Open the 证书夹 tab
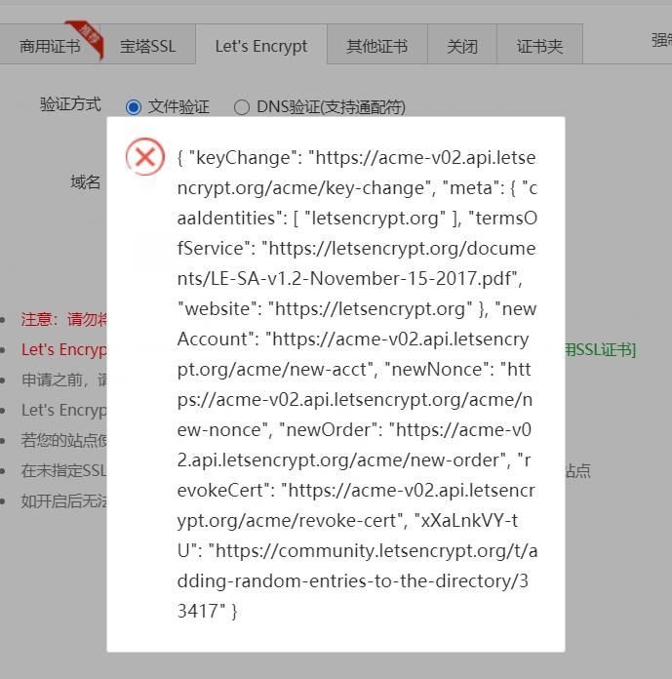 point(539,45)
